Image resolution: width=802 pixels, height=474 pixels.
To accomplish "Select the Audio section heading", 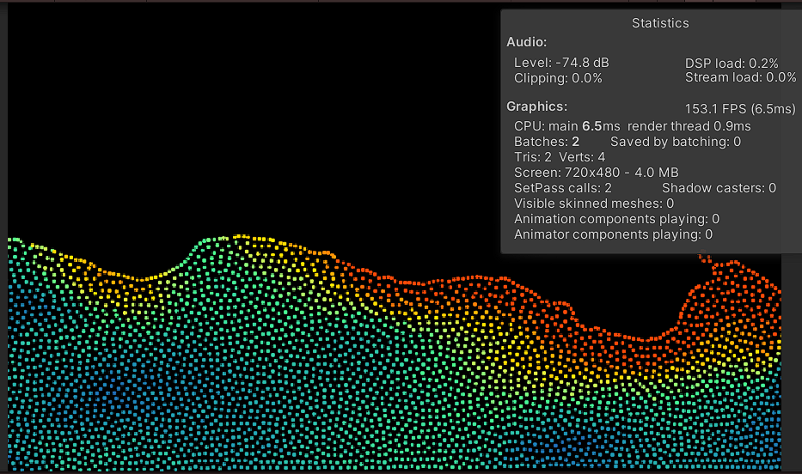I will (x=526, y=42).
